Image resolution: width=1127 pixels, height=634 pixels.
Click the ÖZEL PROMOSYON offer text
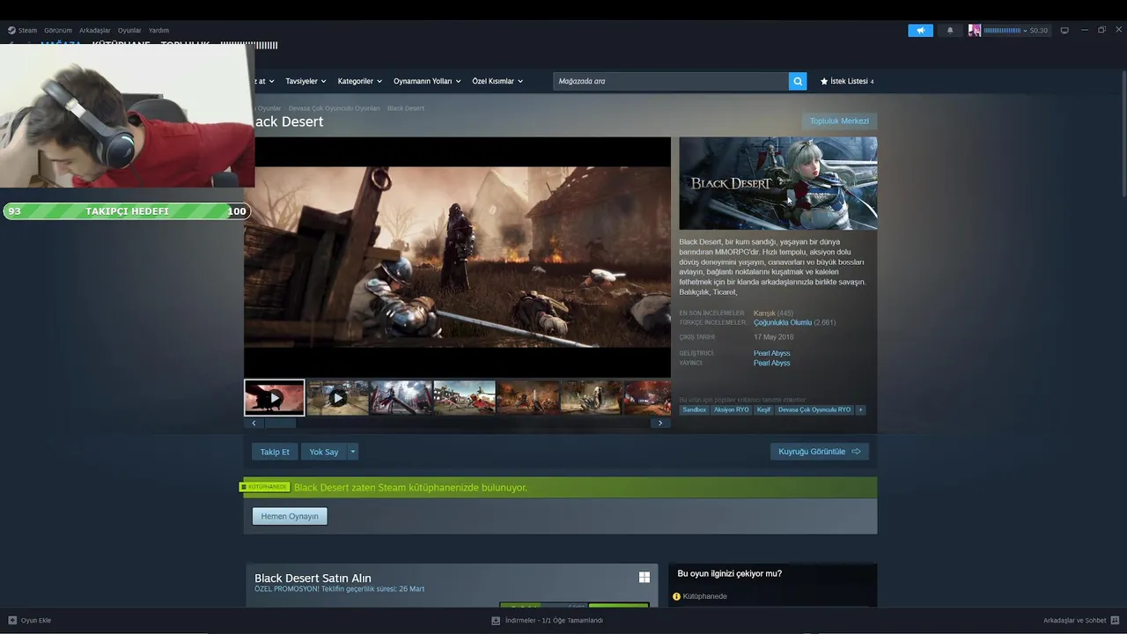(x=339, y=588)
